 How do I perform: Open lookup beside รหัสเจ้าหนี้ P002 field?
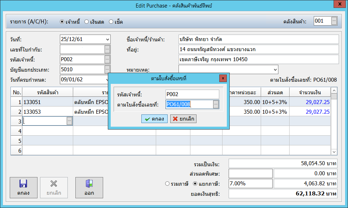(x=107, y=59)
